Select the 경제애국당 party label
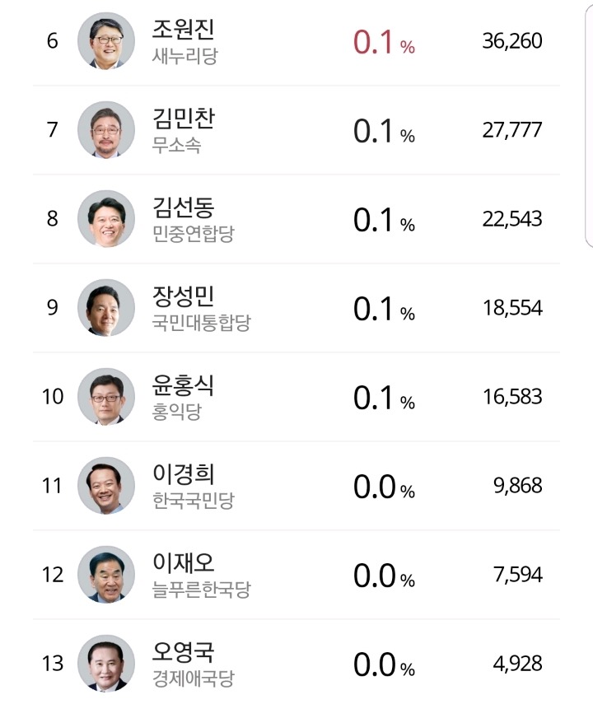Viewport: 593px width, 704px height. [194, 678]
